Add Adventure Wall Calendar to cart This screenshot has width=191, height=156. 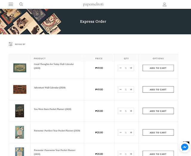click(x=158, y=89)
